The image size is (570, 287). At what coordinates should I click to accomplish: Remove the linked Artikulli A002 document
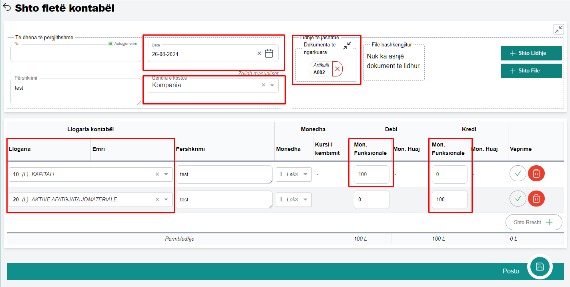tap(337, 69)
